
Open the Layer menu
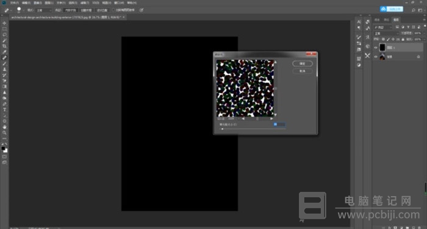(x=49, y=2)
